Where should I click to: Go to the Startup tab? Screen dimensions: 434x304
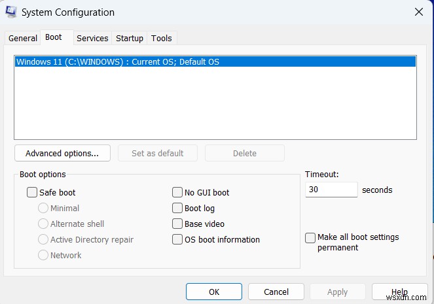(x=130, y=38)
